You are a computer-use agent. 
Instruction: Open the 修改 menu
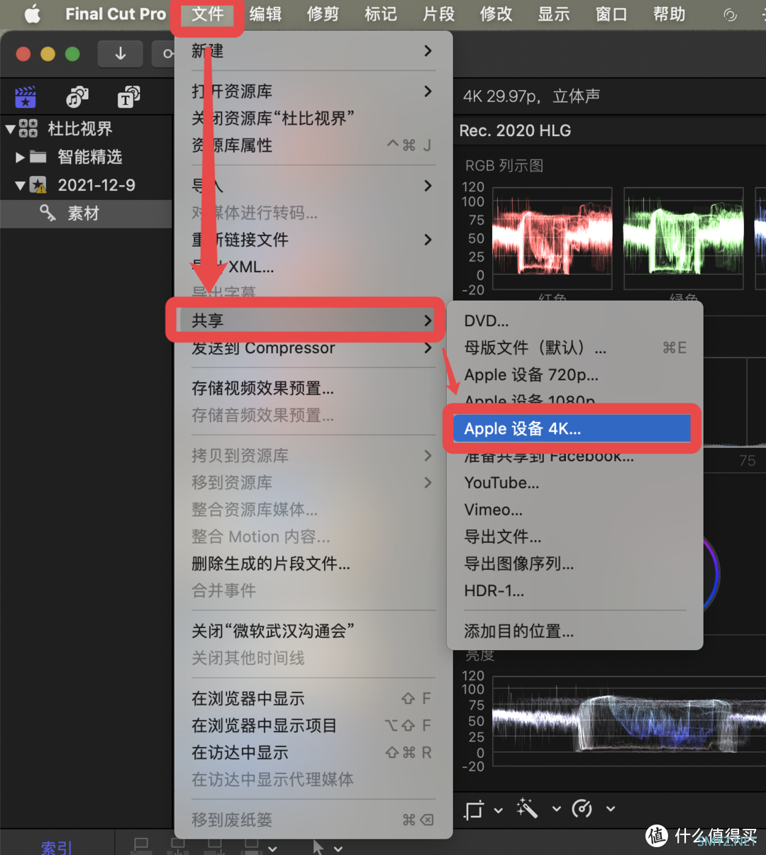tap(496, 14)
